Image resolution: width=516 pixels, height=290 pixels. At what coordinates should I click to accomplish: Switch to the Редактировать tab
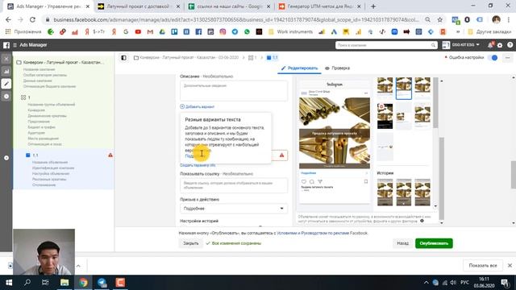pos(299,68)
